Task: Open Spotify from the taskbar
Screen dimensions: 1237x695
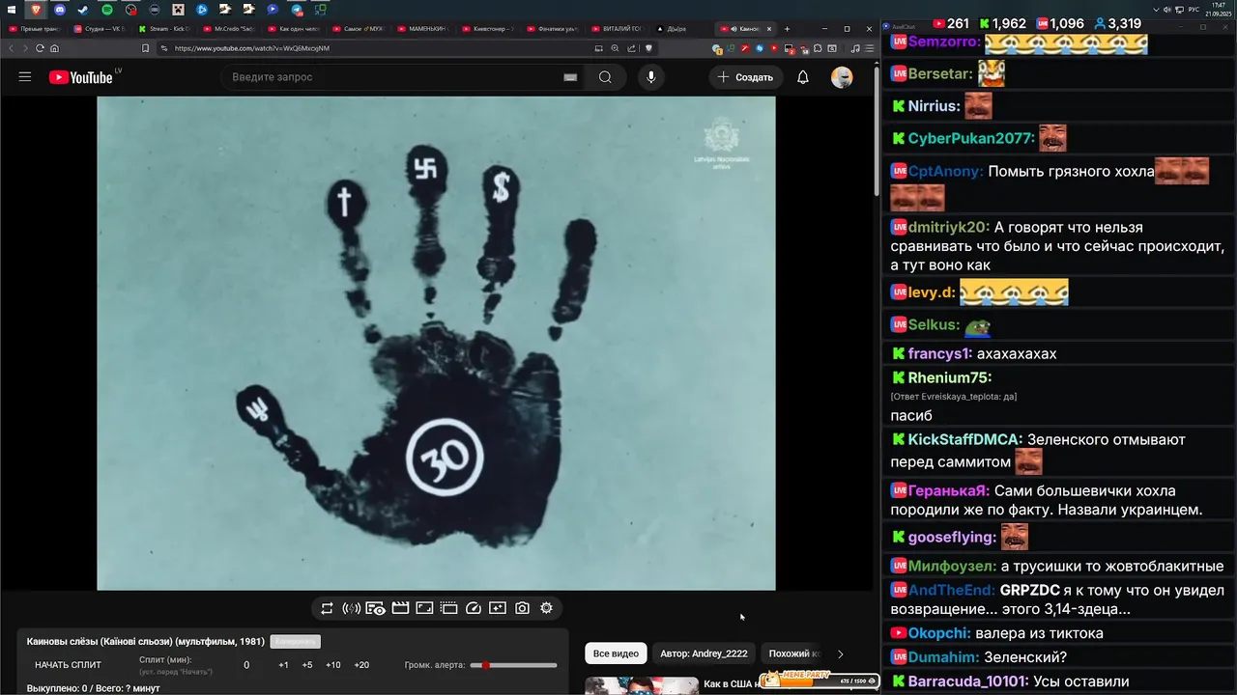Action: point(106,10)
